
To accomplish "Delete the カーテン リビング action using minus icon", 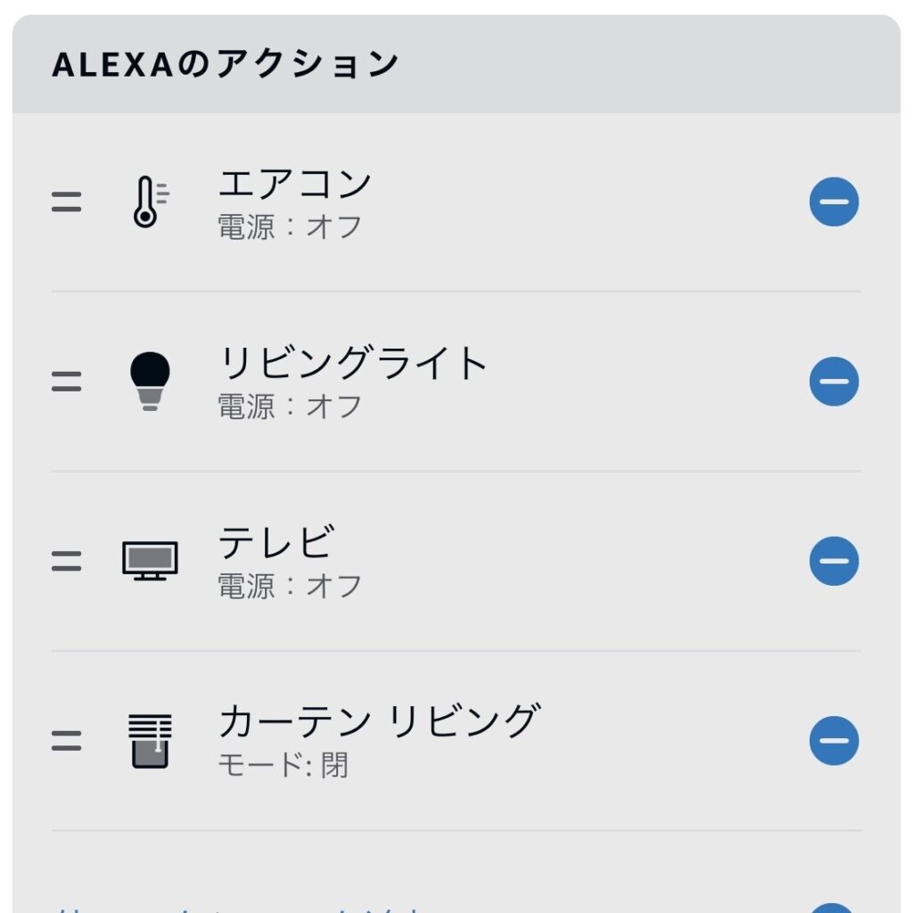I will [834, 741].
